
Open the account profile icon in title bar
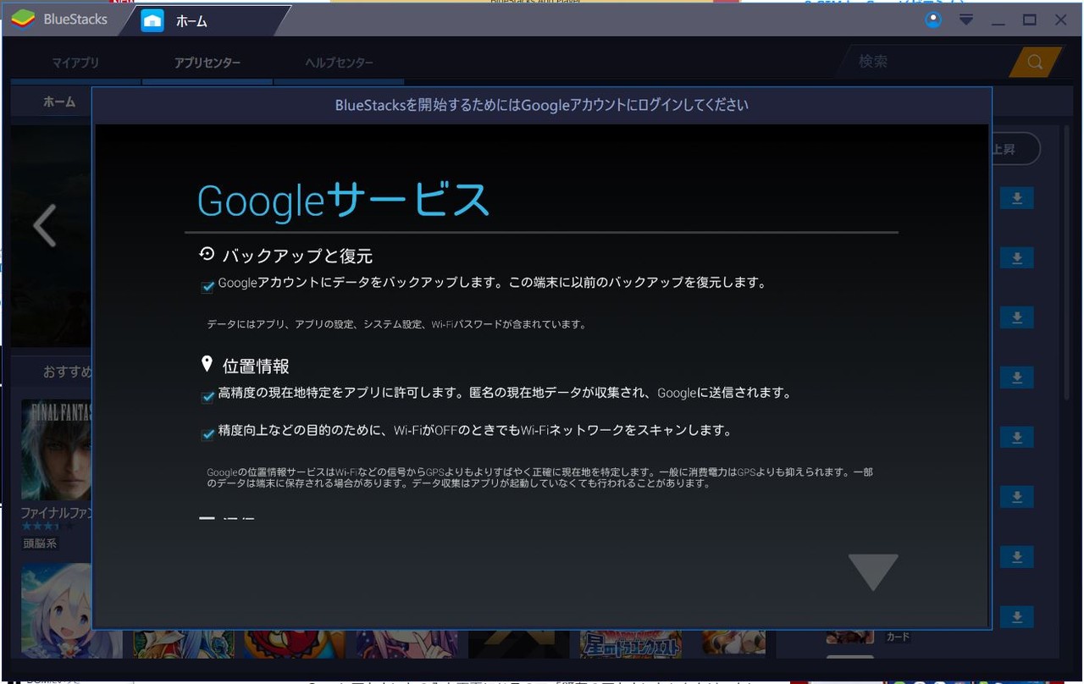tap(933, 20)
